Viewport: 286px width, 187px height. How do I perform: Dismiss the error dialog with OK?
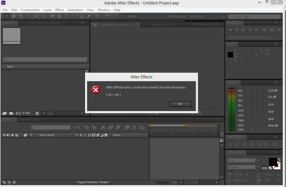(x=180, y=104)
